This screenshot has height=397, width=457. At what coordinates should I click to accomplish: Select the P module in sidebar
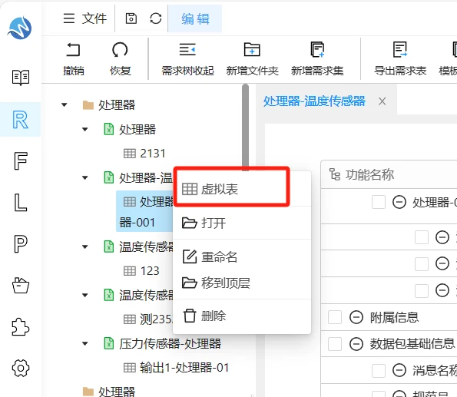21,243
